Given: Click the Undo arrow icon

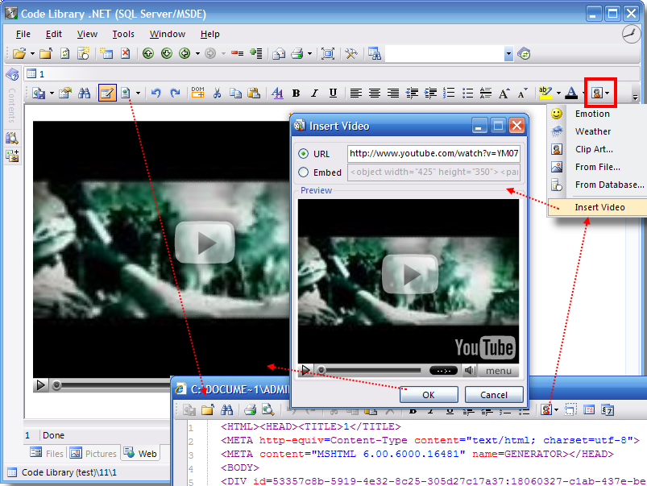Looking at the screenshot, I should 156,93.
